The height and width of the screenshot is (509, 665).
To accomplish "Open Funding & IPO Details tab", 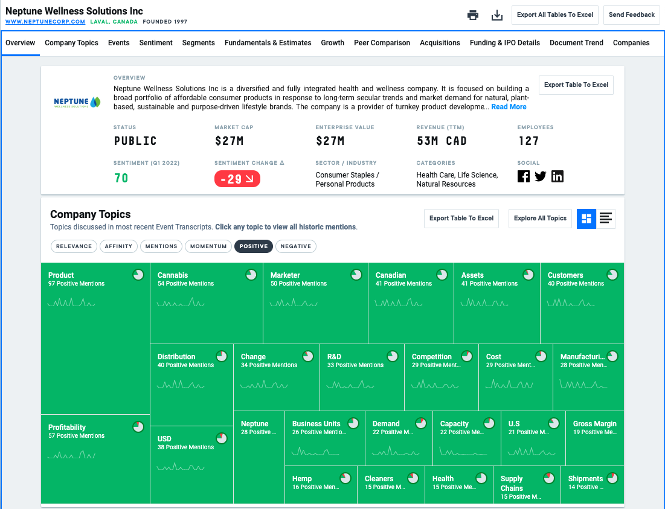I will click(505, 43).
